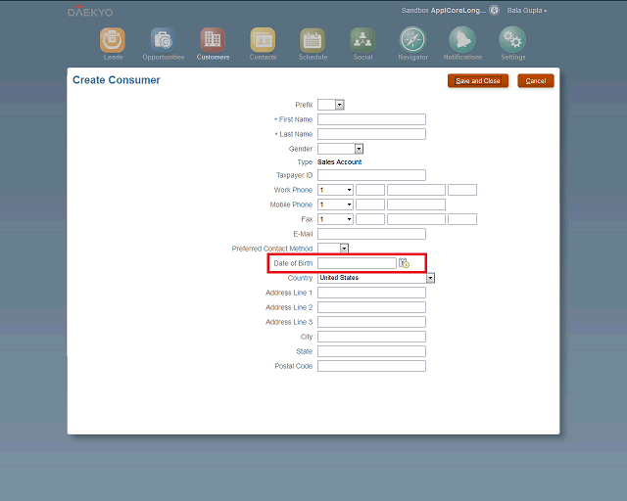The image size is (627, 501).
Task: Click the State input field
Action: pos(371,351)
